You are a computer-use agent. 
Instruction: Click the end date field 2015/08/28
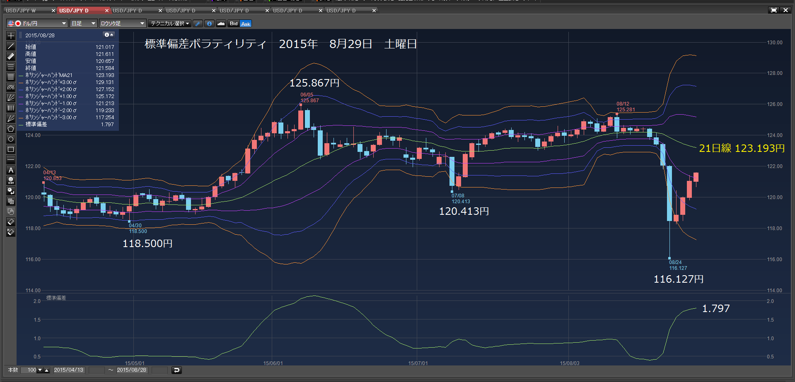132,370
